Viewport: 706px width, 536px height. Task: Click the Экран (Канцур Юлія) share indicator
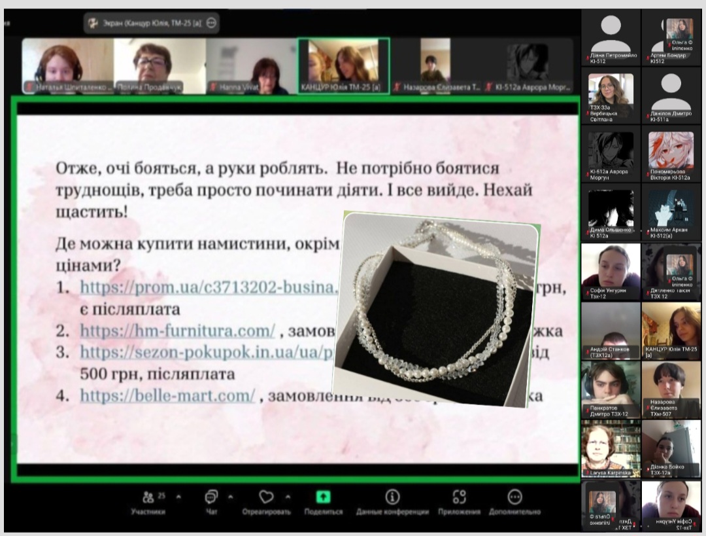[151, 23]
